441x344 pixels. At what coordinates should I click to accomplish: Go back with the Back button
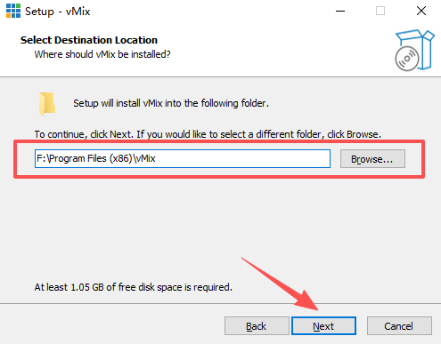(x=257, y=326)
